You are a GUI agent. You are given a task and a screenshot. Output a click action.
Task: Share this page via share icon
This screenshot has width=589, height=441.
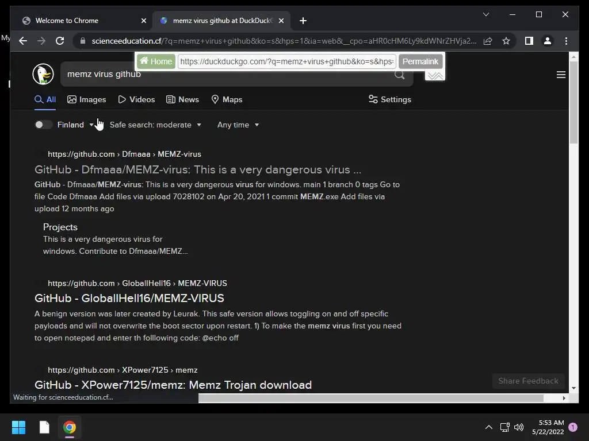[488, 41]
